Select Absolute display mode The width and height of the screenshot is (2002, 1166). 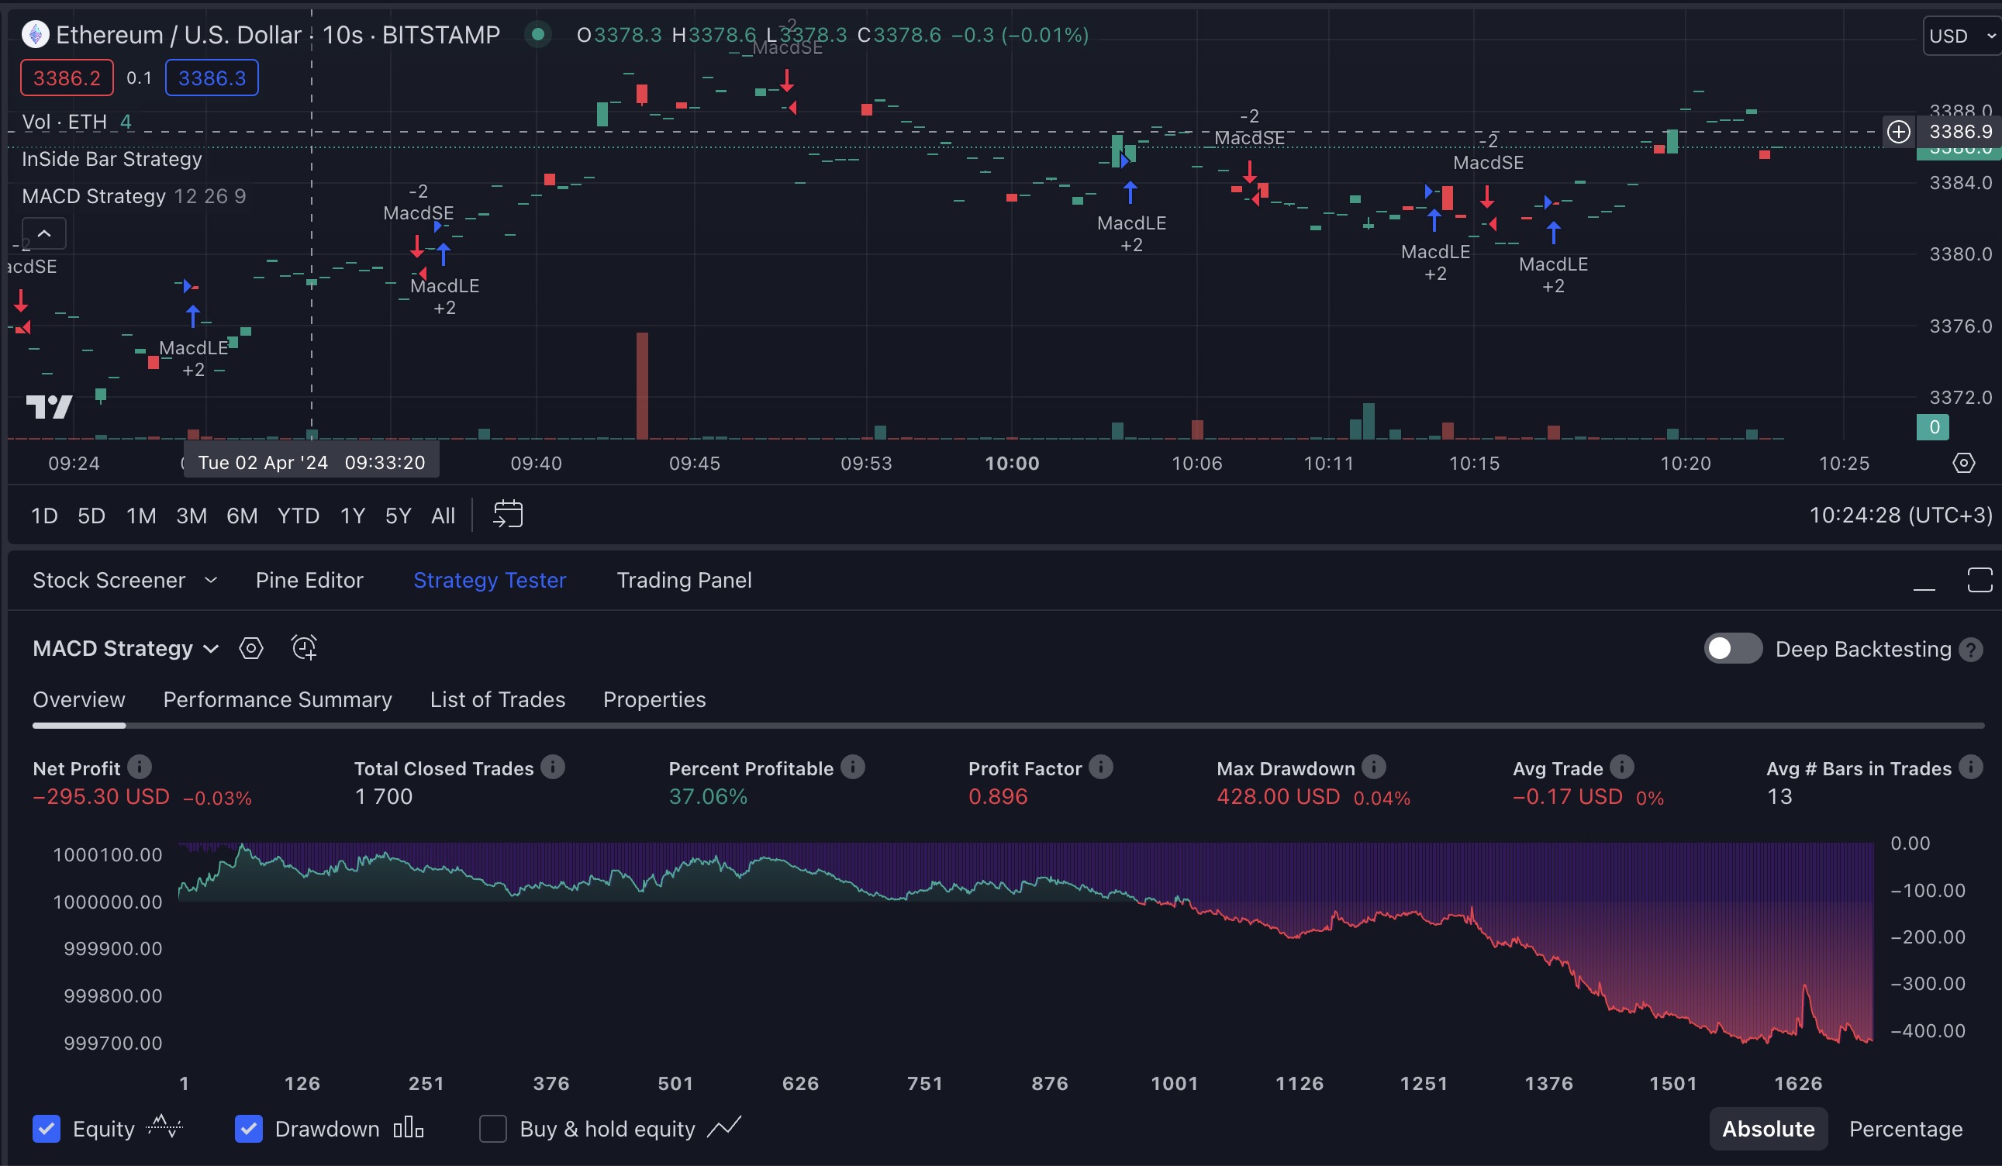[x=1769, y=1129]
